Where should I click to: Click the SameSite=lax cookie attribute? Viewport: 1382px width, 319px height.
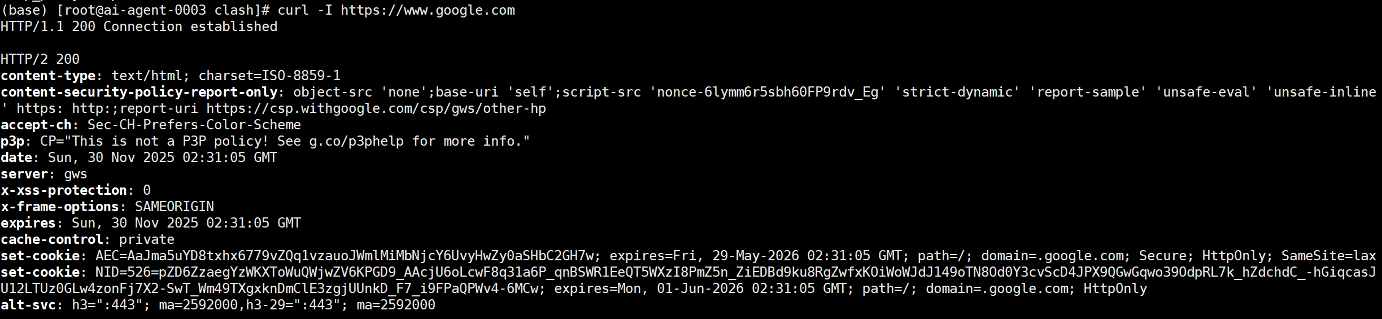click(1328, 256)
